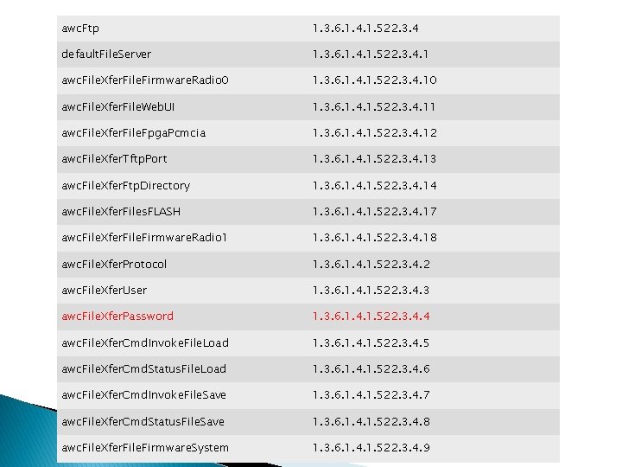The width and height of the screenshot is (622, 467).
Task: Select the awcFileXferFtpDirectory entry
Action: tap(126, 185)
